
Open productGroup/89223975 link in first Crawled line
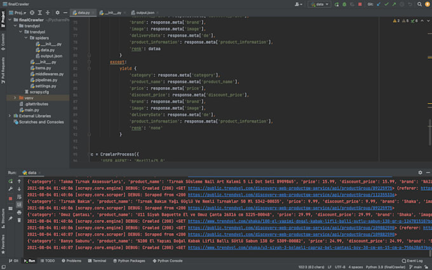click(290, 188)
